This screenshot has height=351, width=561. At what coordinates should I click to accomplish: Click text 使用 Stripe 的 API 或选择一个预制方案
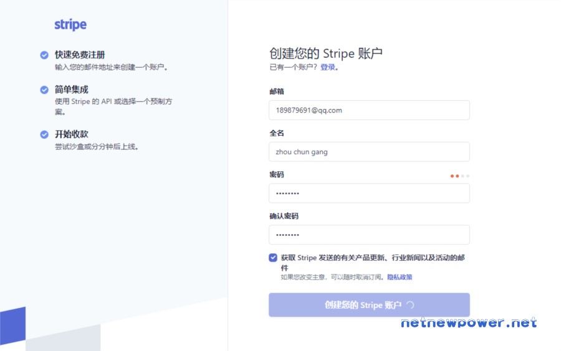click(x=113, y=106)
